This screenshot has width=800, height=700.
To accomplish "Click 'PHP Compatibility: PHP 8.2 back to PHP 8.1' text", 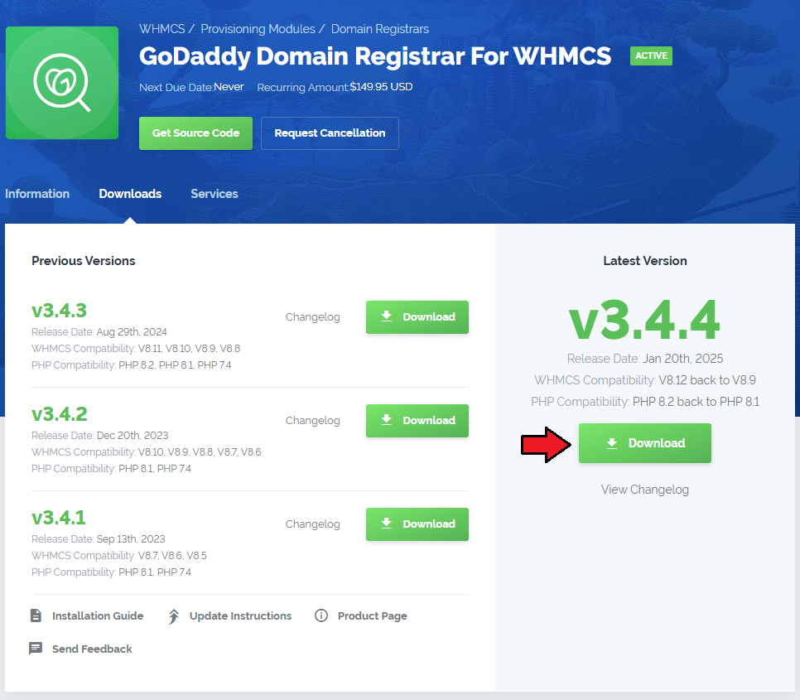I will click(645, 402).
